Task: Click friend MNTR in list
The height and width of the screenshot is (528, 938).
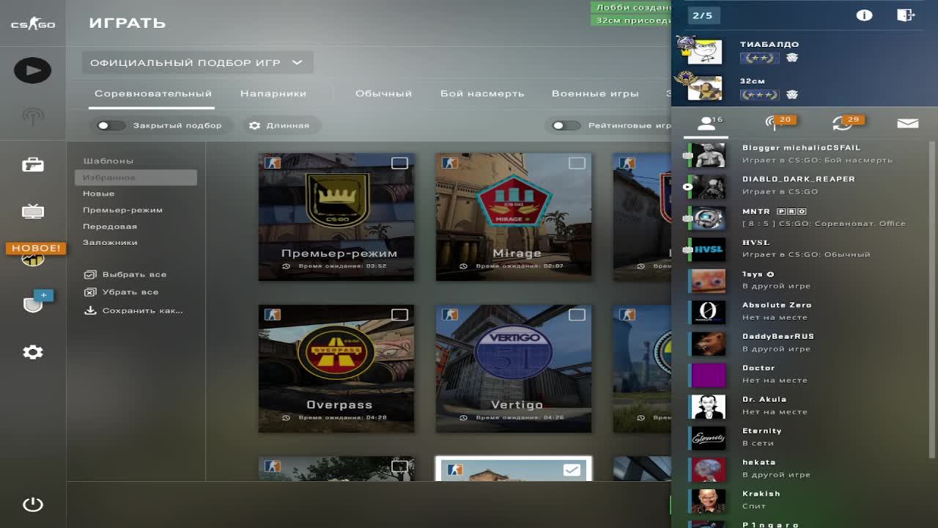Action: [805, 218]
